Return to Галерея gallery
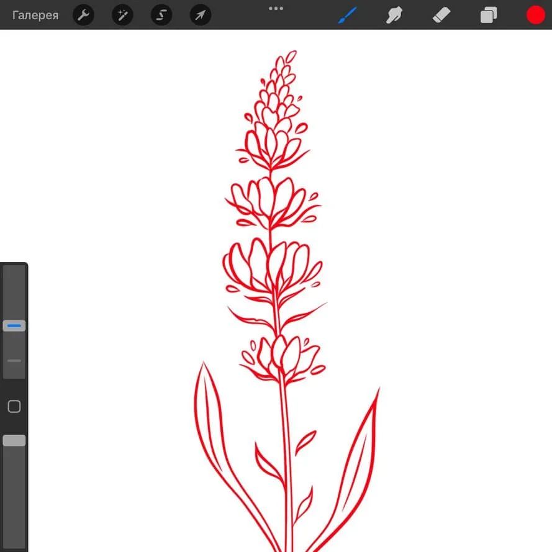 coord(35,16)
